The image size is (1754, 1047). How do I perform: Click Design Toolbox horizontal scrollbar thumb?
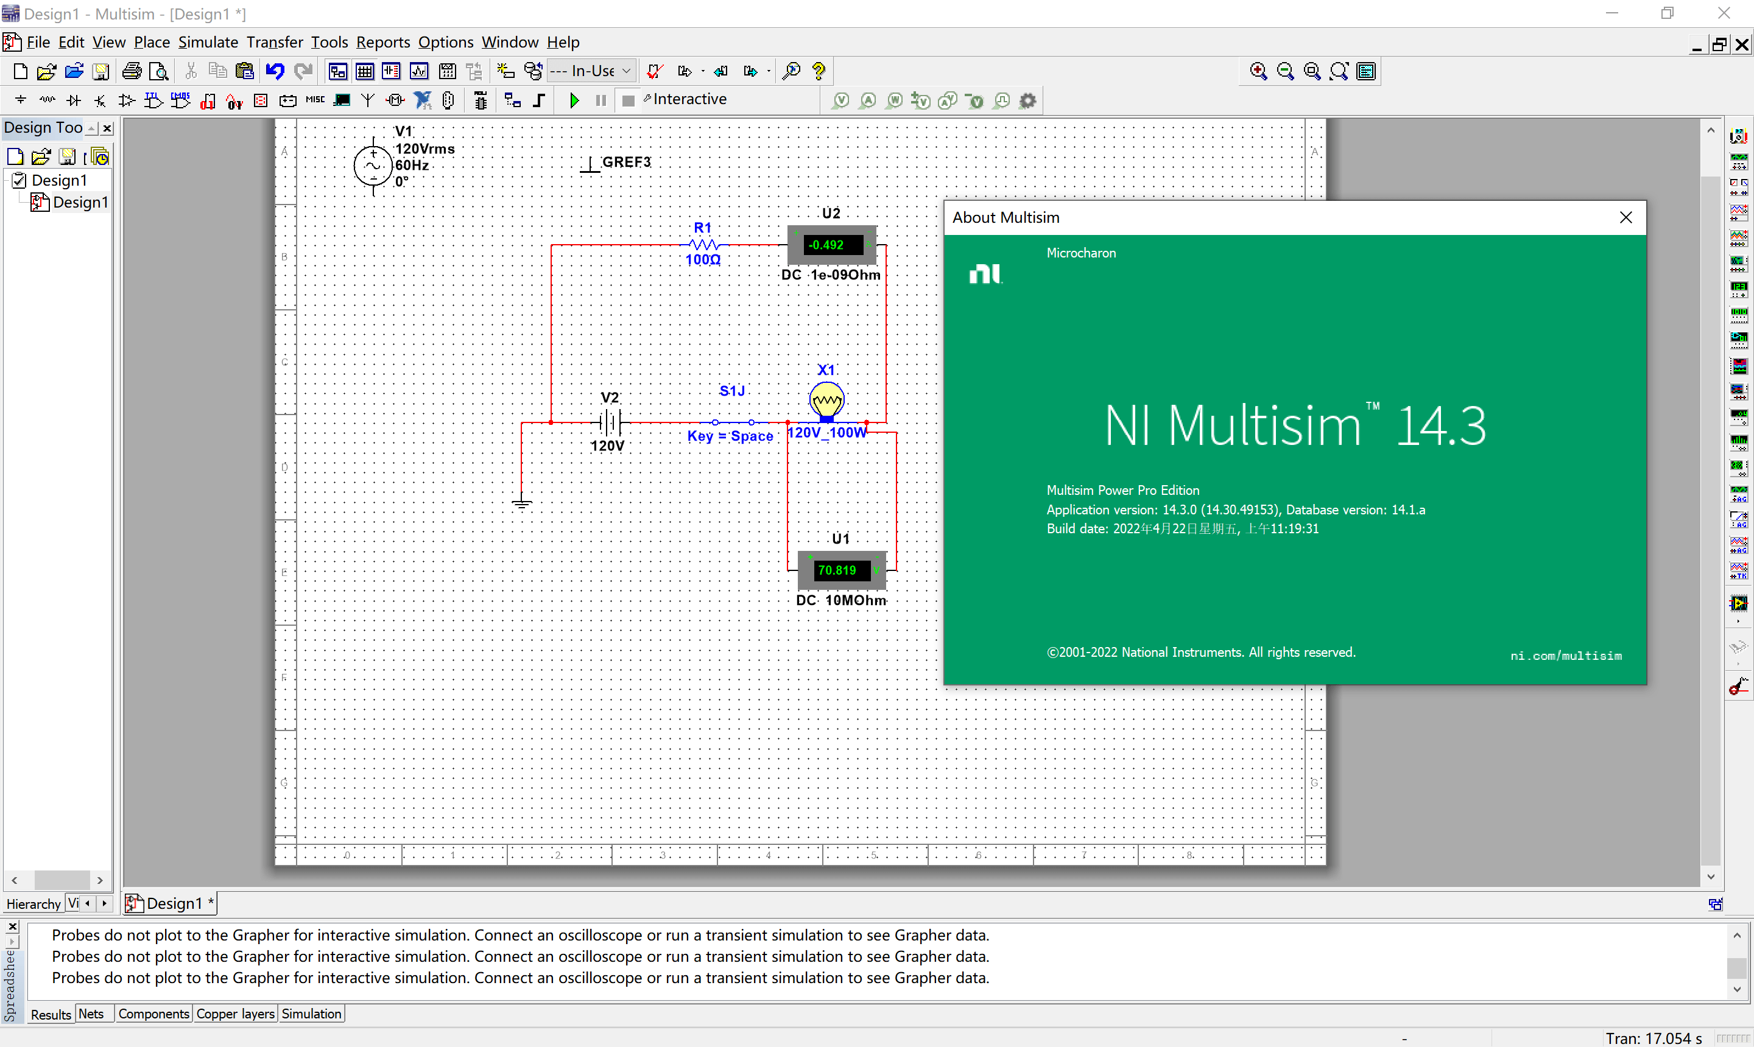click(62, 880)
